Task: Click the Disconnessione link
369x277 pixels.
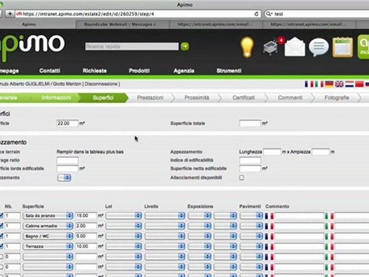Action: pos(101,84)
